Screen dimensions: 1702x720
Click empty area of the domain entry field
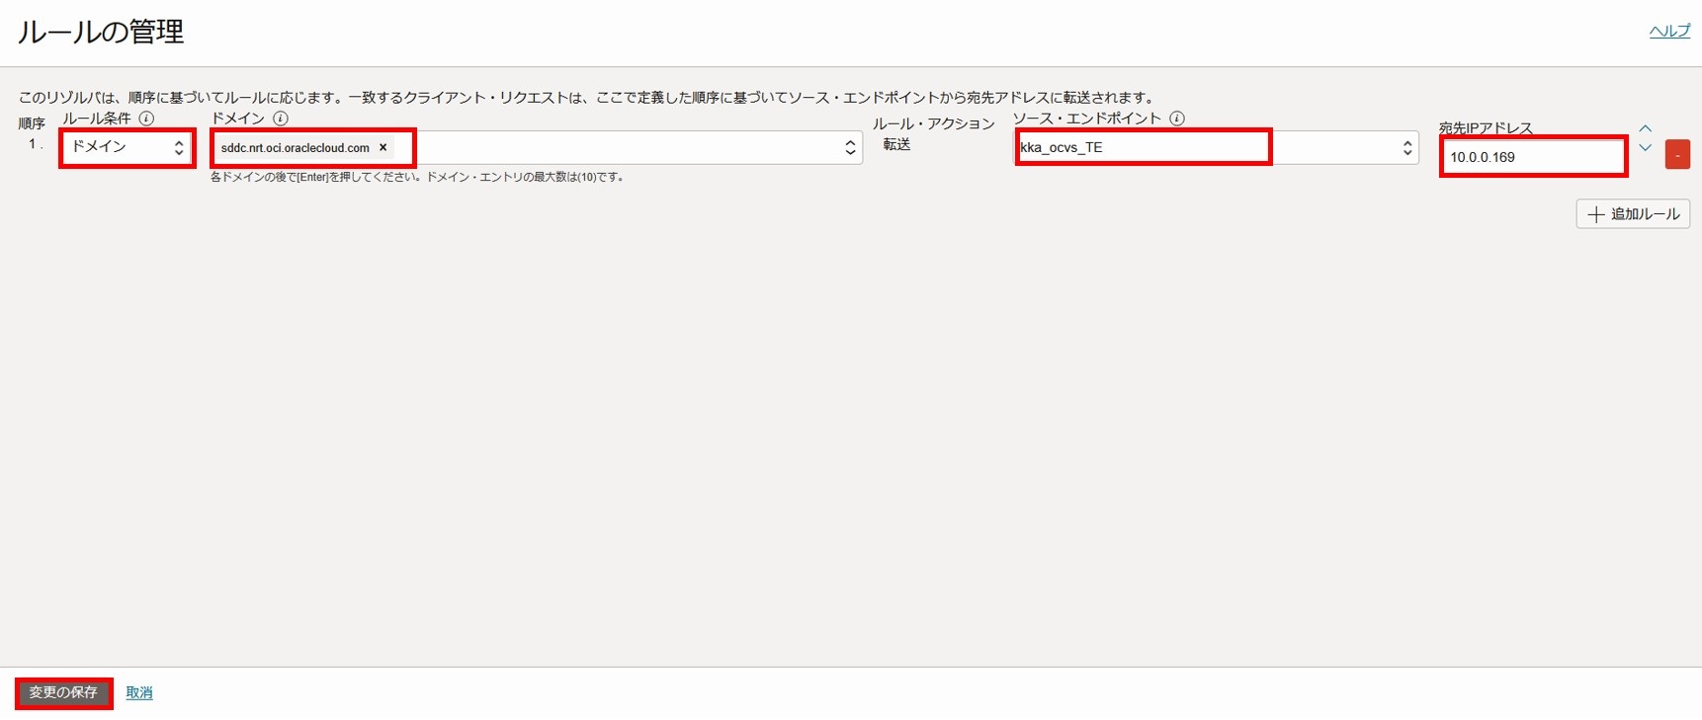point(623,148)
